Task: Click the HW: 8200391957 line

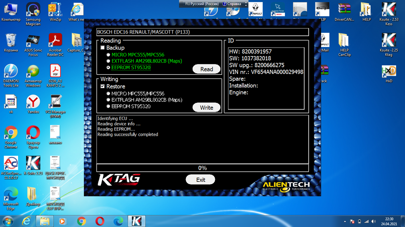Action: coord(250,52)
